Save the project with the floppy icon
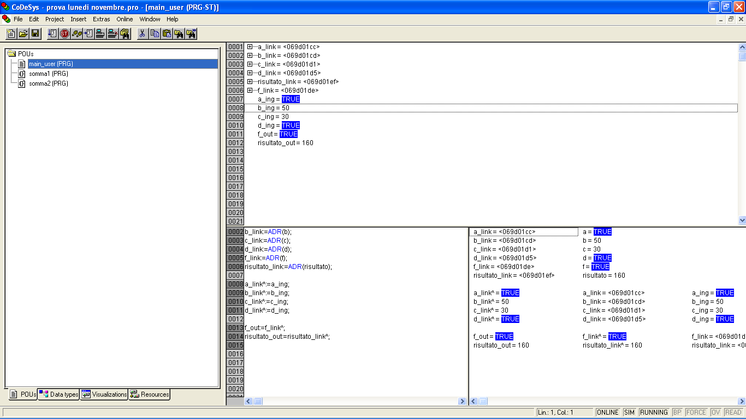The height and width of the screenshot is (419, 746). [x=35, y=34]
